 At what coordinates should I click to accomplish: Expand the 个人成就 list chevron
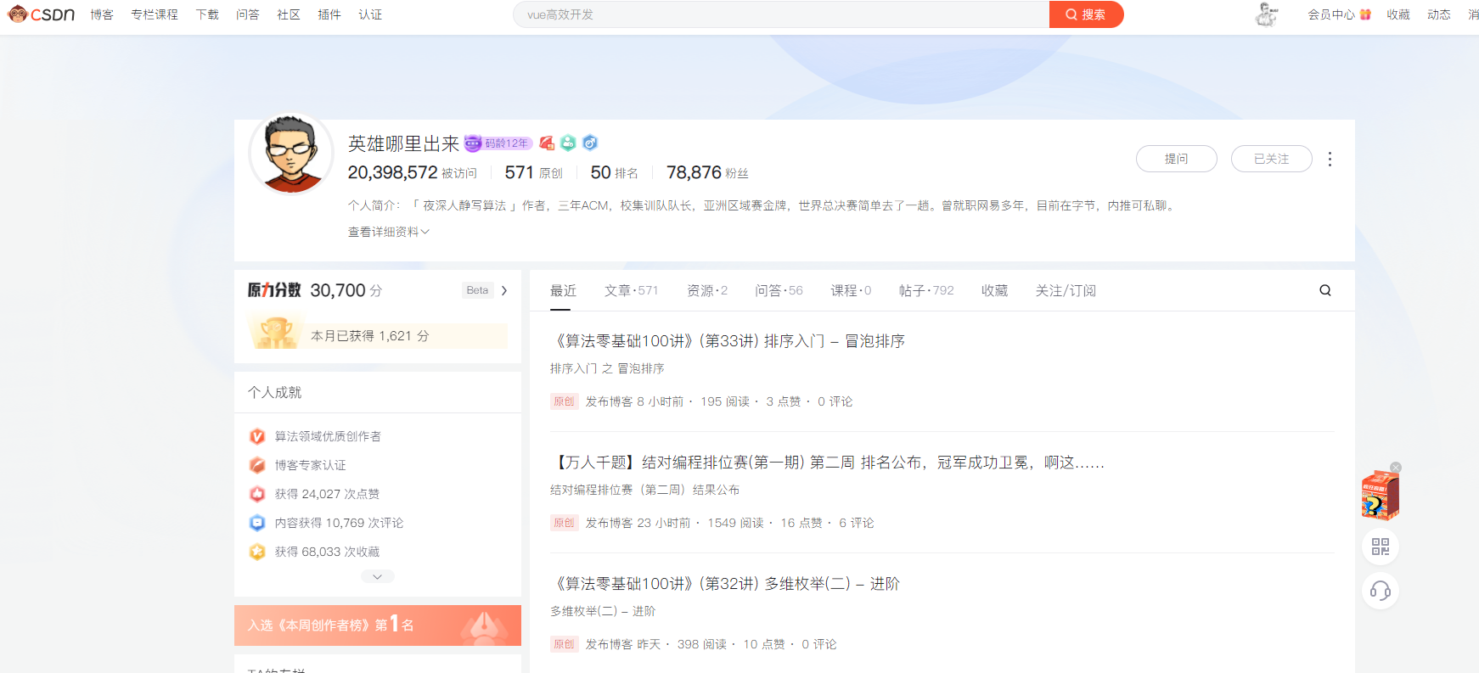click(x=378, y=577)
